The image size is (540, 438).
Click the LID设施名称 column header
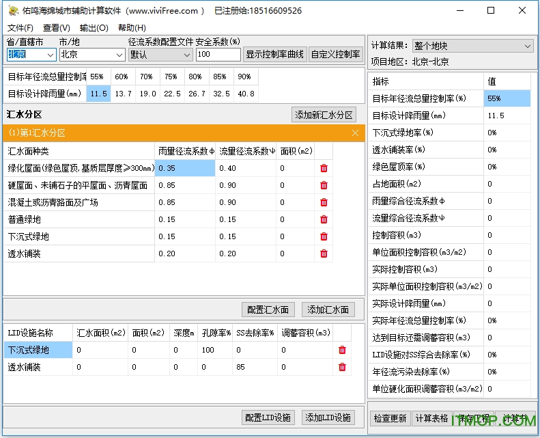tap(38, 333)
